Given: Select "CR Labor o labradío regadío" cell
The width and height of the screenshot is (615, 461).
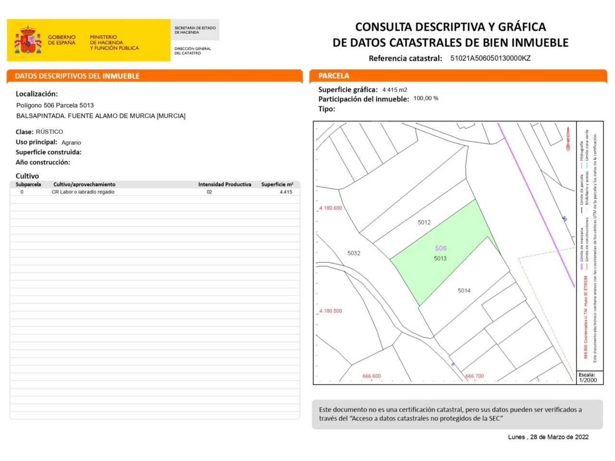Looking at the screenshot, I should point(83,192).
